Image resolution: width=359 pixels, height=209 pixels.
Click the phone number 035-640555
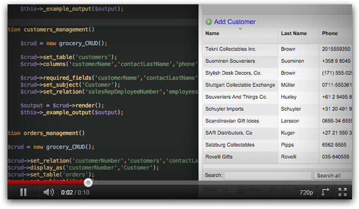coord(335,157)
